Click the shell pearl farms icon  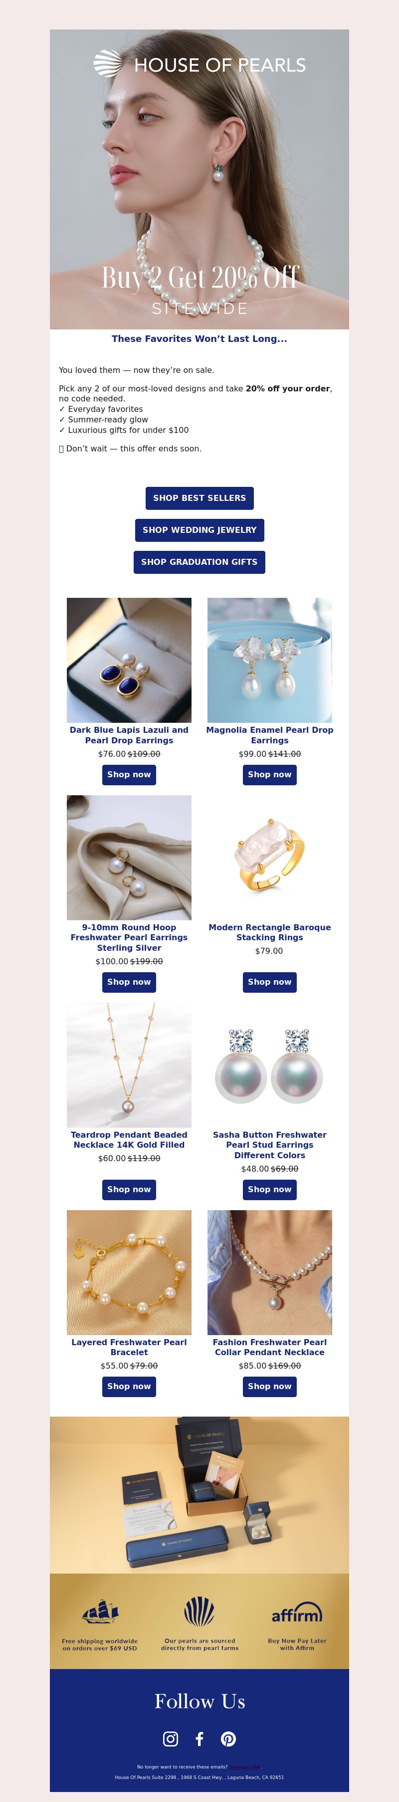pos(199,1611)
